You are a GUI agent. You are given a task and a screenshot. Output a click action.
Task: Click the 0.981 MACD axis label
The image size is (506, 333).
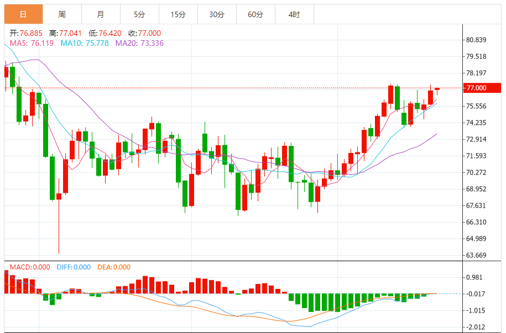474,278
